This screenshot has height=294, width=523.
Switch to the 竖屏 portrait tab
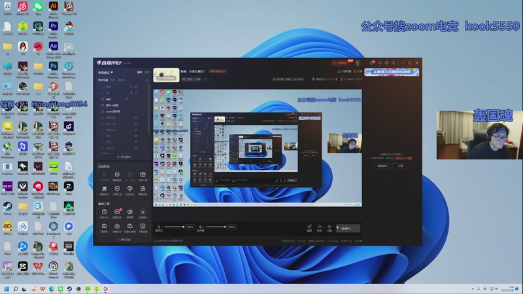point(146,73)
